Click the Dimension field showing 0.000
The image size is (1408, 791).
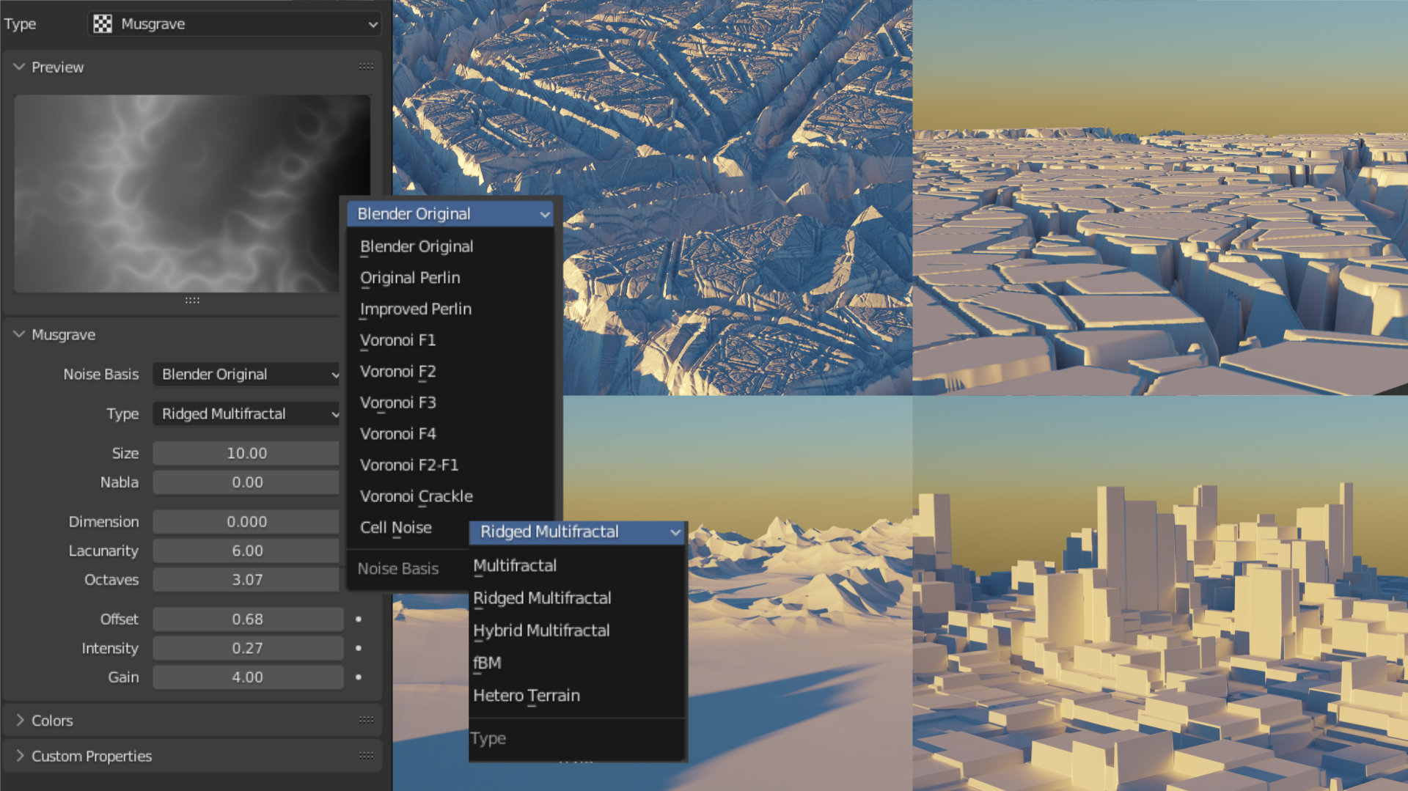(248, 522)
